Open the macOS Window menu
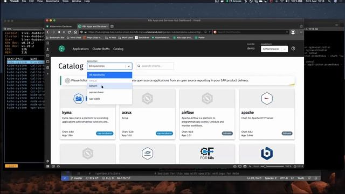 [x=77, y=1]
